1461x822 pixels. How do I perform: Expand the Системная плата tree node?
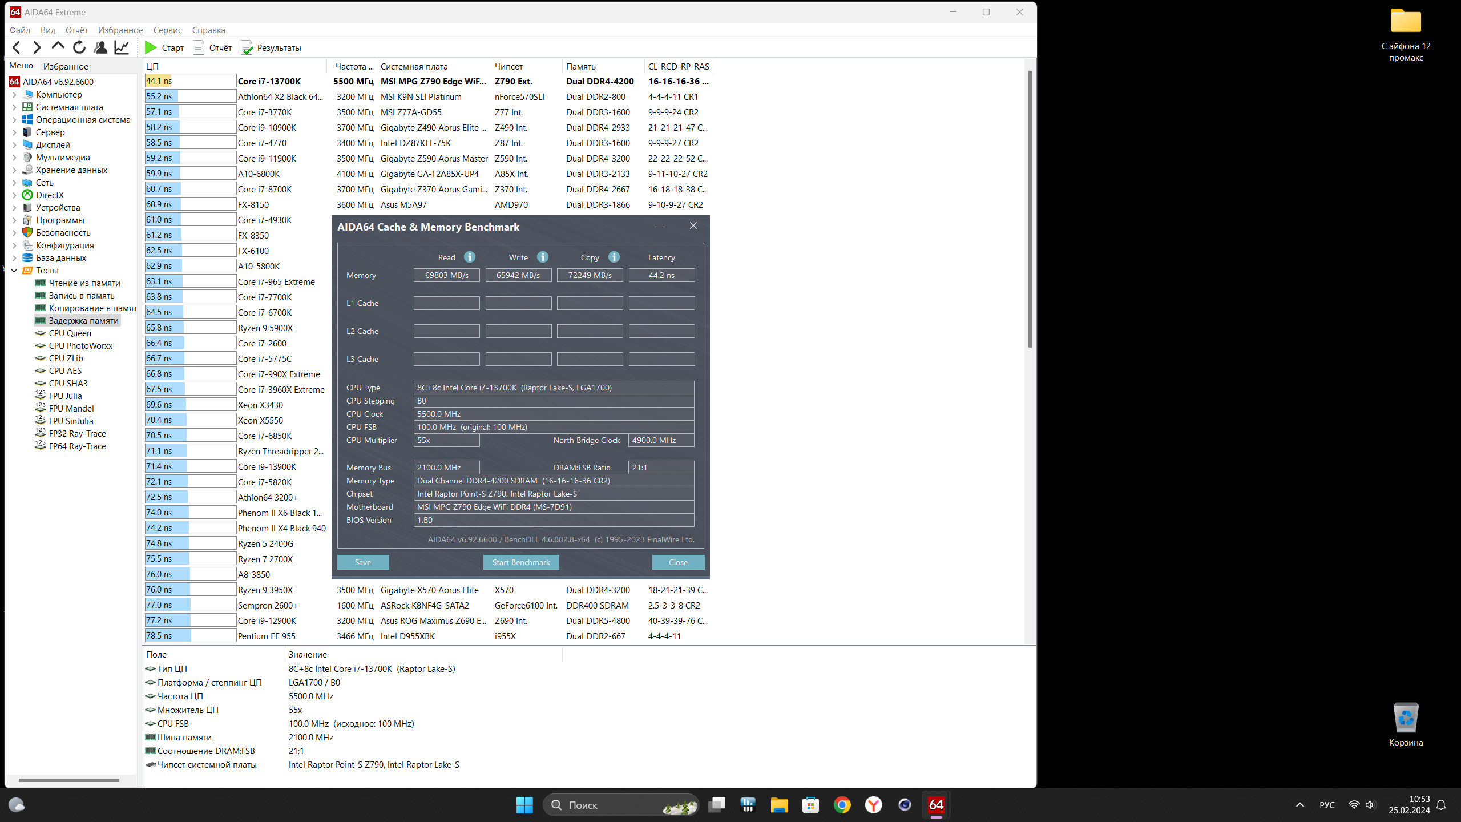[14, 107]
